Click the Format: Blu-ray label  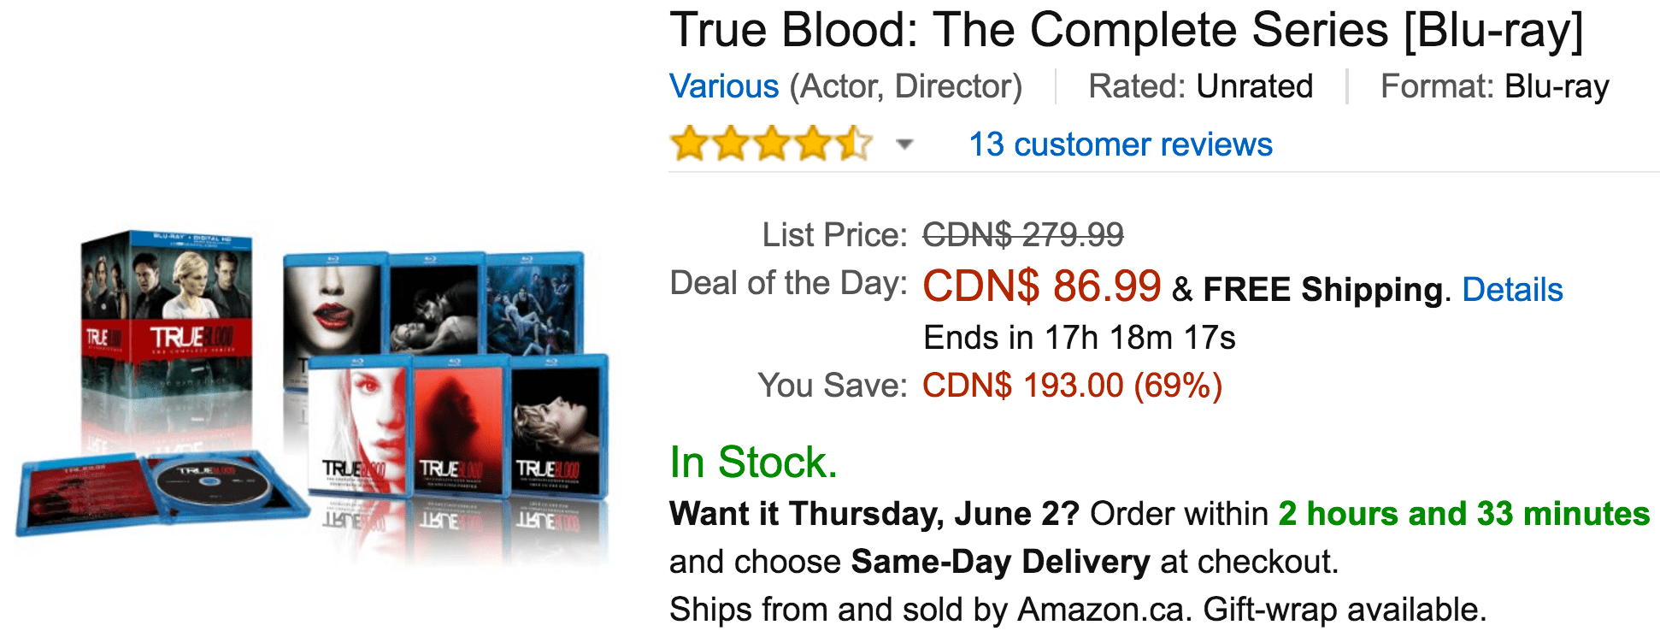(x=1495, y=86)
